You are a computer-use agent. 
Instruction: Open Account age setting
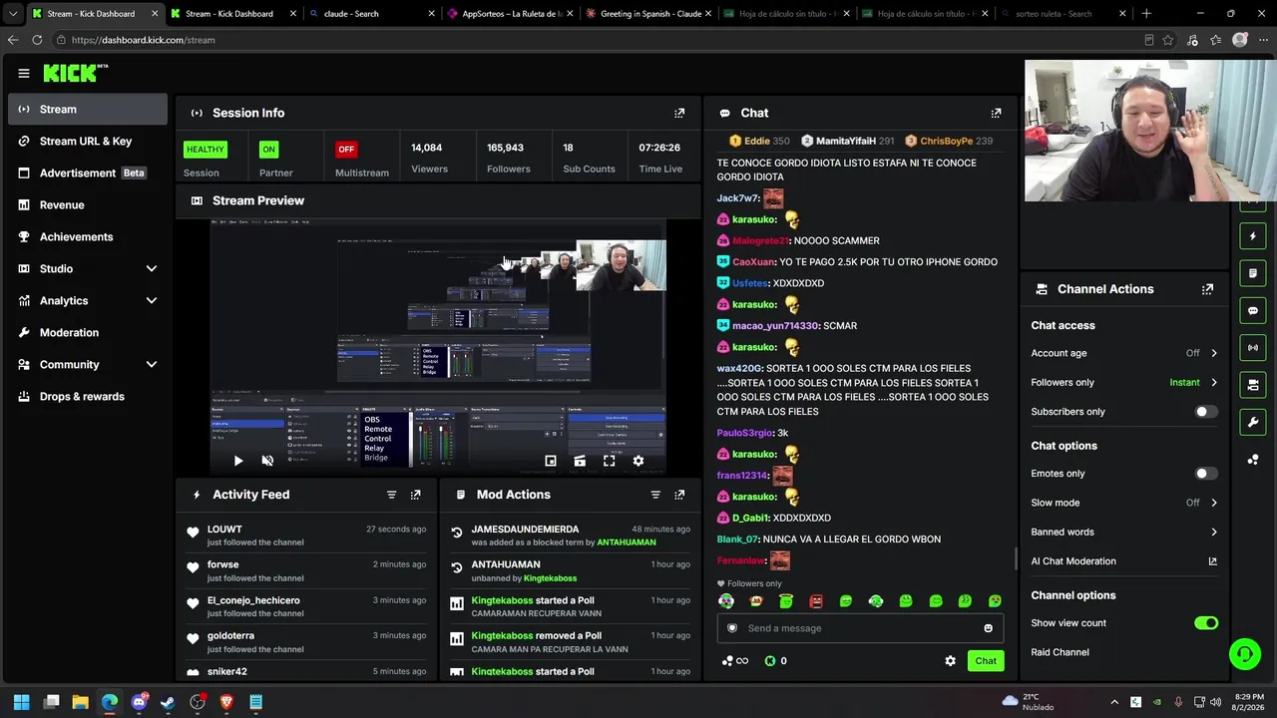1124,353
